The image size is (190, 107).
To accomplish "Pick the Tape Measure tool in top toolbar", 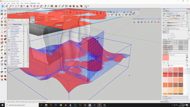I will [x=45, y=6].
